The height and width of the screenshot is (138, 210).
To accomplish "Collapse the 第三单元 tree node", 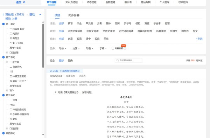I will 3,95.
